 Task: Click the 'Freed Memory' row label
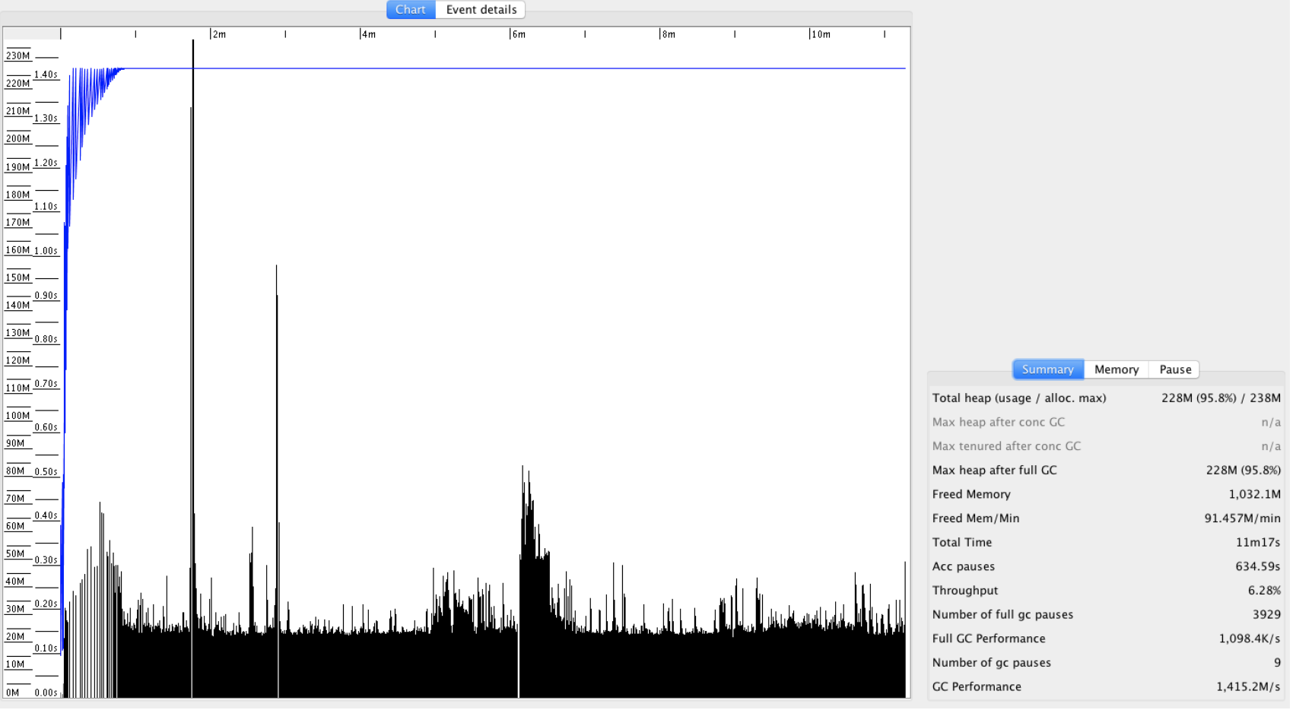(971, 494)
